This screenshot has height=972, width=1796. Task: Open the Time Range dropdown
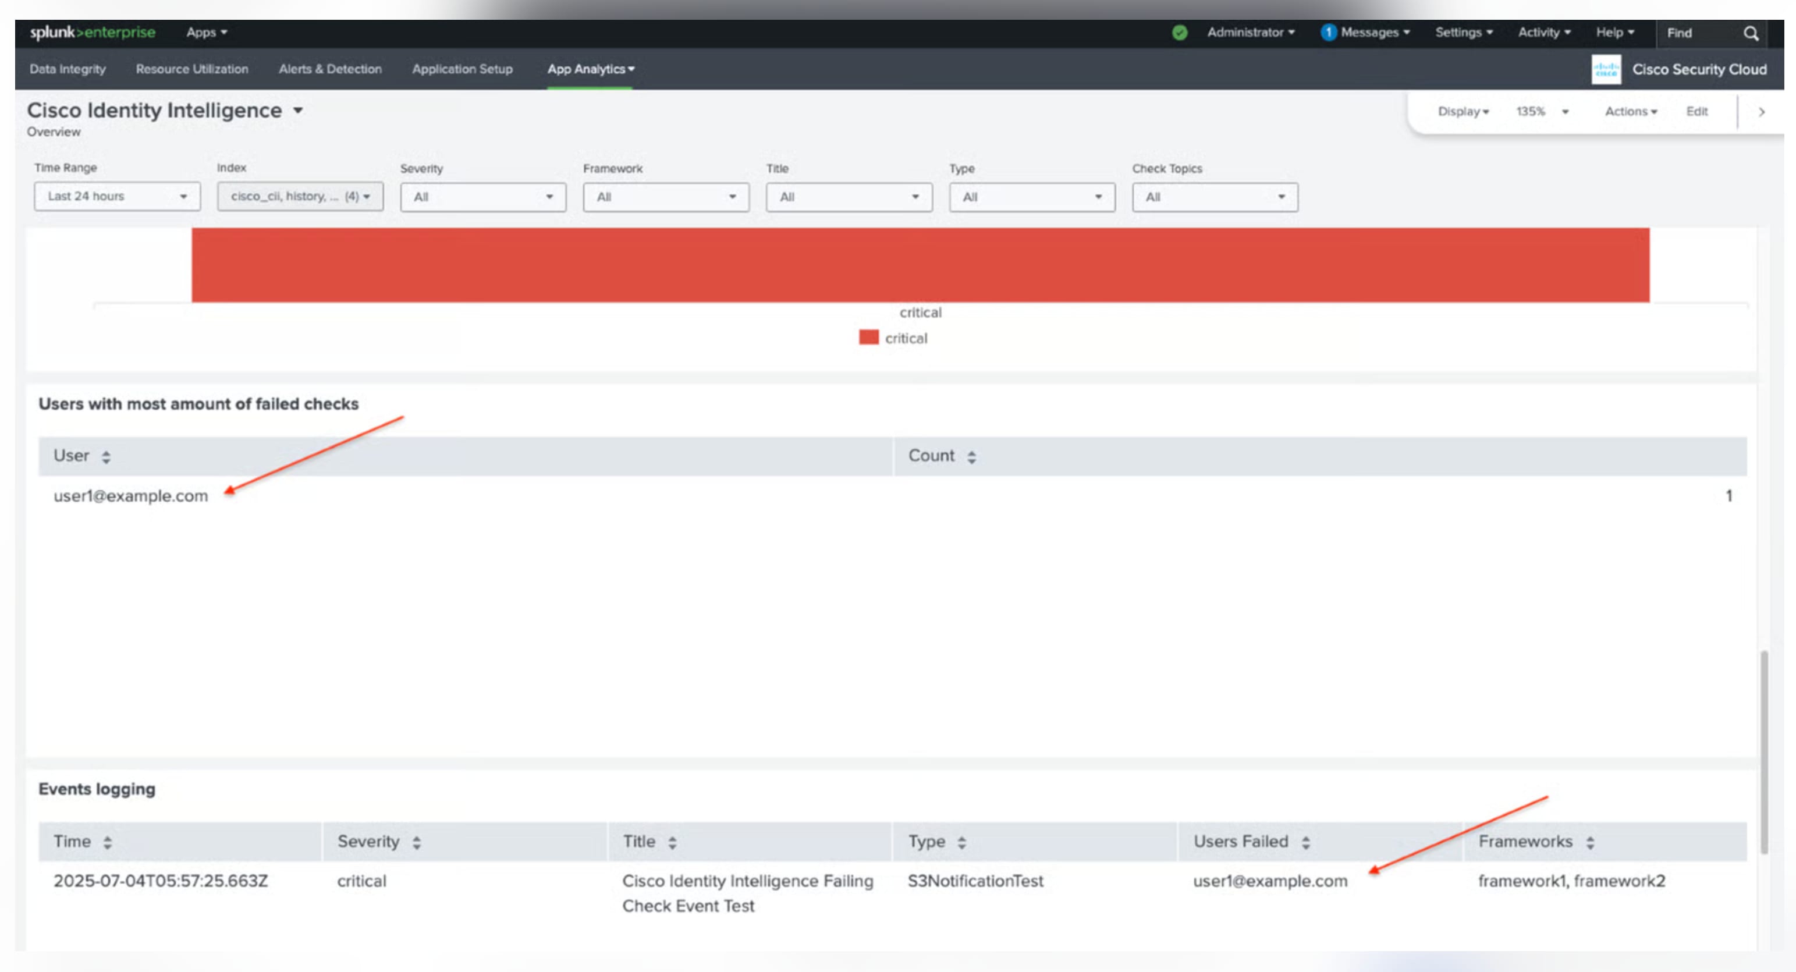click(x=116, y=197)
